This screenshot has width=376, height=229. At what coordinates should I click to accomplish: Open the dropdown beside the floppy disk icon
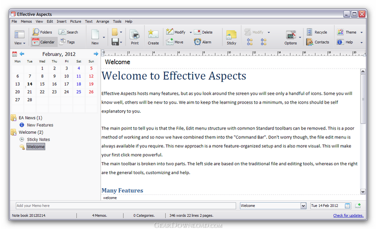point(121,42)
